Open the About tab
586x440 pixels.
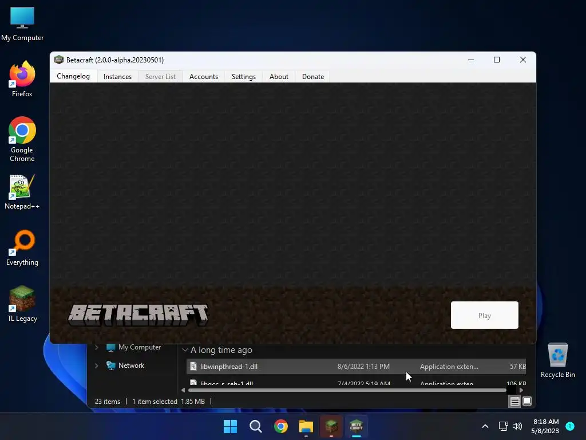coord(279,76)
